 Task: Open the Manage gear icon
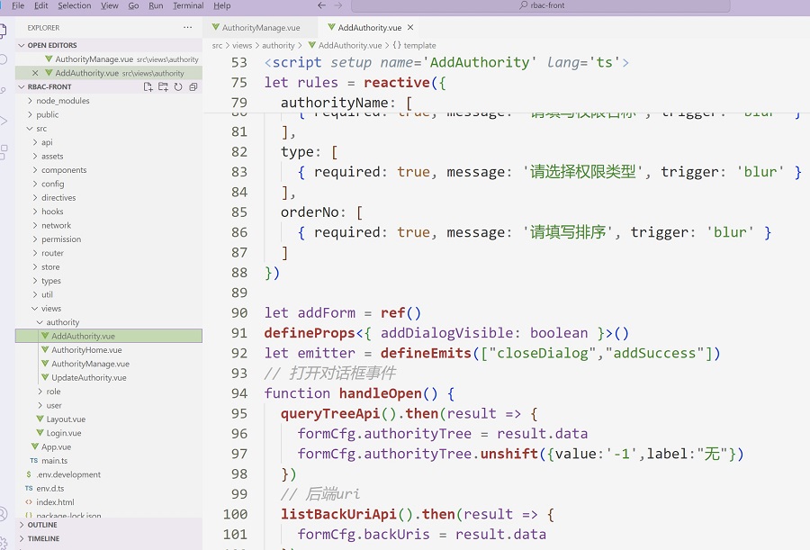[x=4, y=543]
